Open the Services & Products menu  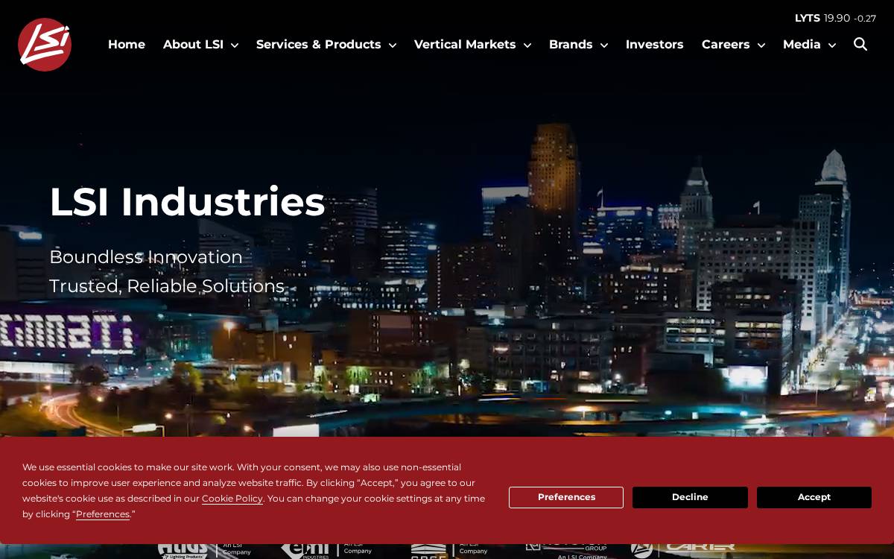point(319,45)
